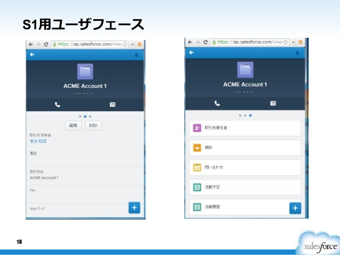
Task: Click the blue plus action button in left window
Action: coord(134,208)
